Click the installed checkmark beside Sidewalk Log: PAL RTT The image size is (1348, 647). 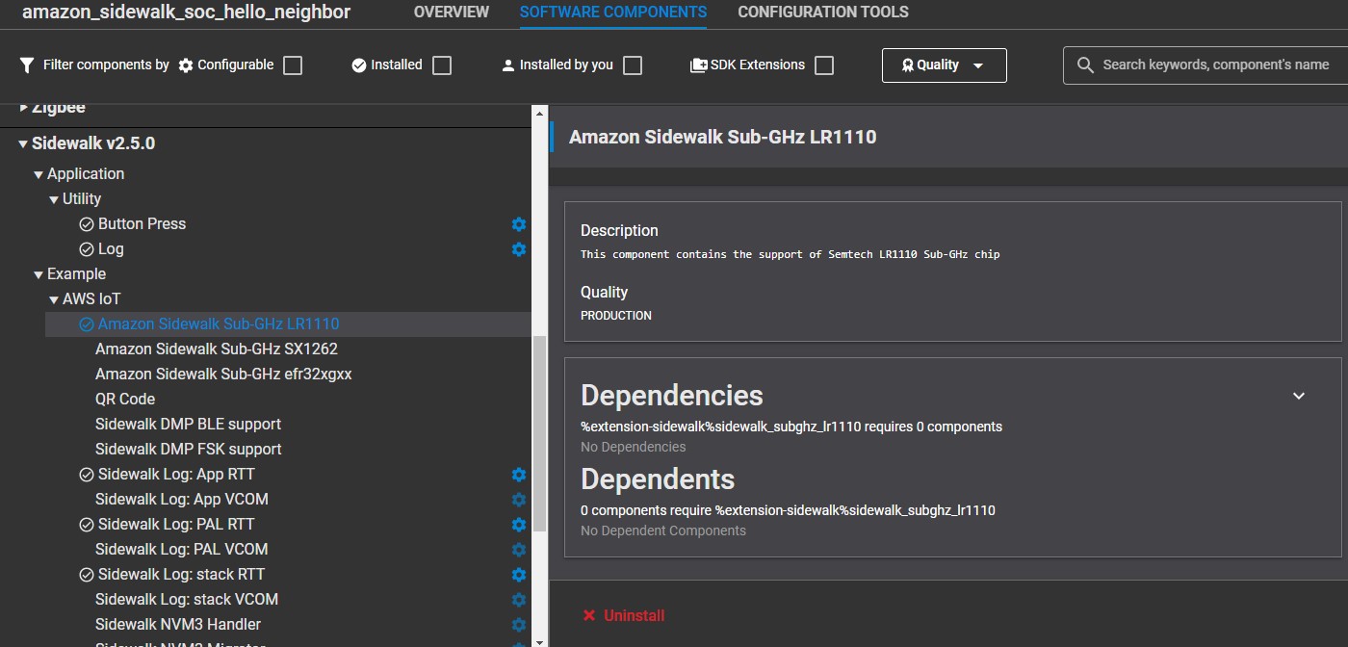click(x=85, y=524)
